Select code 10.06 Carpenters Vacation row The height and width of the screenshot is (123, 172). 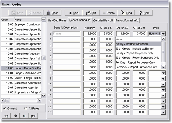21,54
